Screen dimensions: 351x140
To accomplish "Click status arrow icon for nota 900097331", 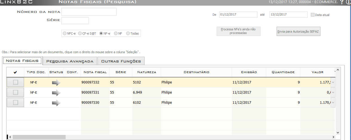I will click(x=56, y=92).
